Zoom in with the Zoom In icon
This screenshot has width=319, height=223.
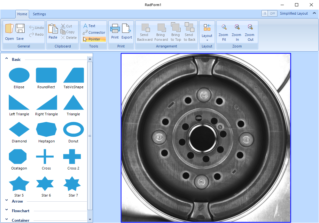237,27
